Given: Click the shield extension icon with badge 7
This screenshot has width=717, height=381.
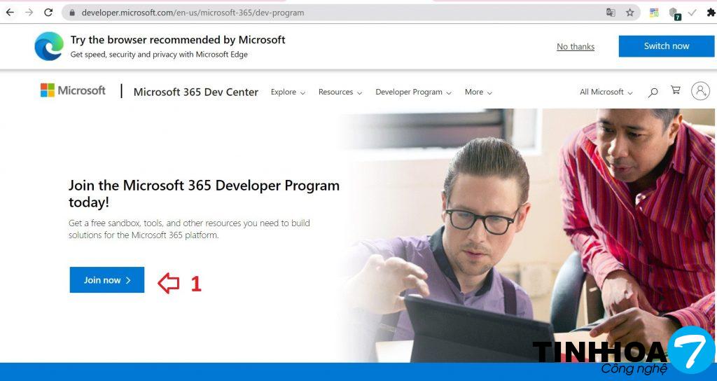Looking at the screenshot, I should [674, 13].
